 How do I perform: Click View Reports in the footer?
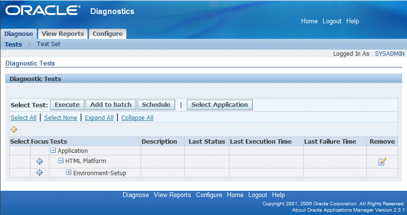pos(172,195)
